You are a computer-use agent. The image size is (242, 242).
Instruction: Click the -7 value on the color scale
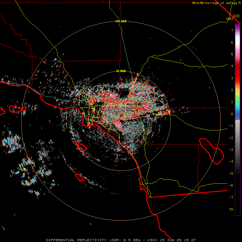click(231, 197)
